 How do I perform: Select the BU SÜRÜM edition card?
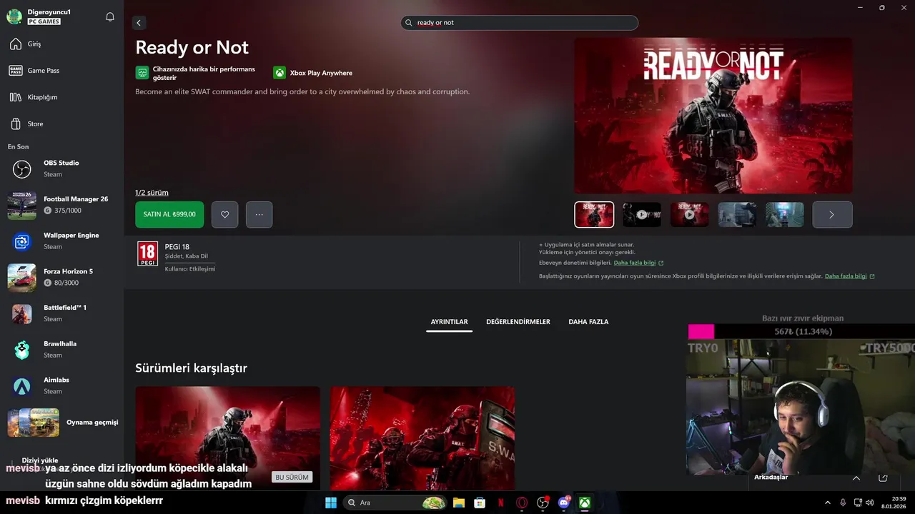pyautogui.click(x=227, y=438)
